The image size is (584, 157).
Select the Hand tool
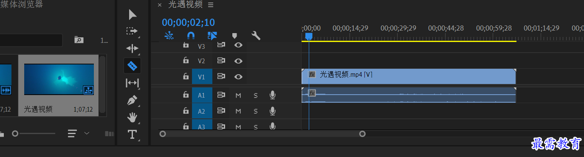(x=133, y=118)
